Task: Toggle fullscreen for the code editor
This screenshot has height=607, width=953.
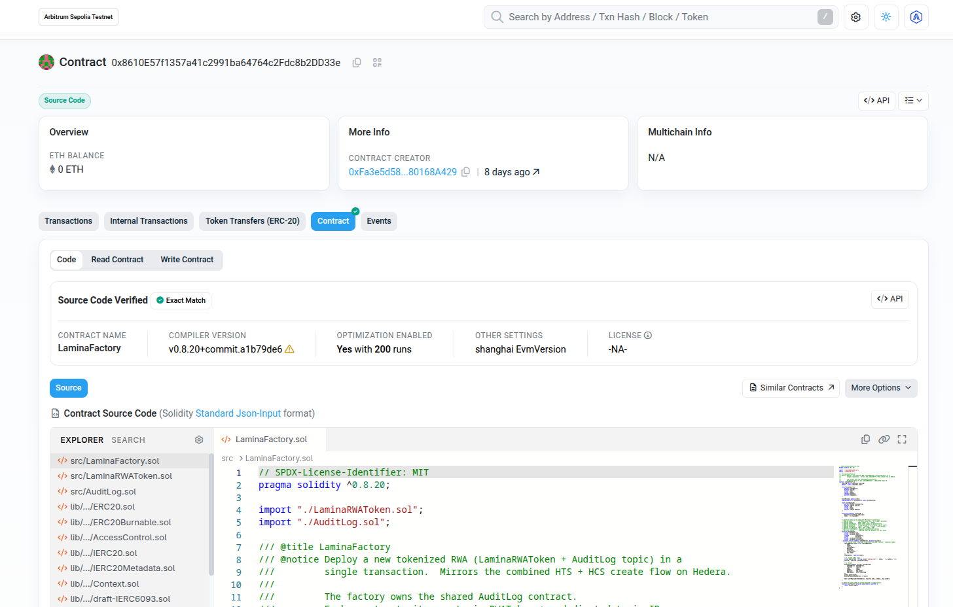Action: point(902,440)
